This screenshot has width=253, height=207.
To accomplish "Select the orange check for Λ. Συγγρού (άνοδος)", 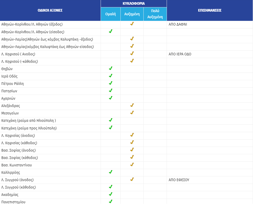I will tap(132, 180).
